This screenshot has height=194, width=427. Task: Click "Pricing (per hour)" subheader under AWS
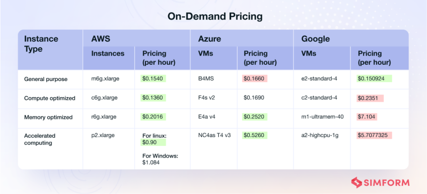[x=159, y=58]
